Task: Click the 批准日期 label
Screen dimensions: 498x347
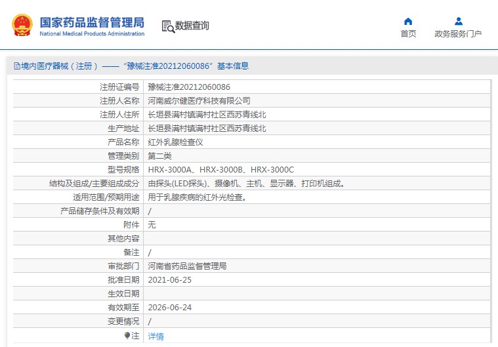Action: [123, 280]
